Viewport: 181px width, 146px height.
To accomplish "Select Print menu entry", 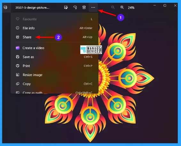I will coord(54,66).
